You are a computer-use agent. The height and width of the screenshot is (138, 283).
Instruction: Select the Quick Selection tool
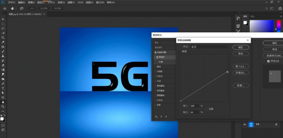3,33
